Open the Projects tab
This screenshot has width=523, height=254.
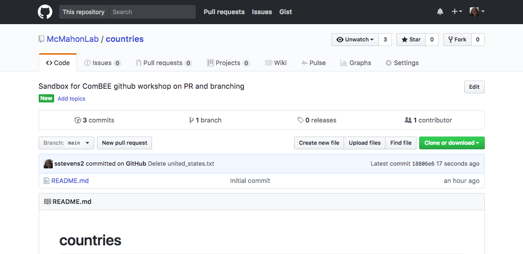tap(228, 63)
